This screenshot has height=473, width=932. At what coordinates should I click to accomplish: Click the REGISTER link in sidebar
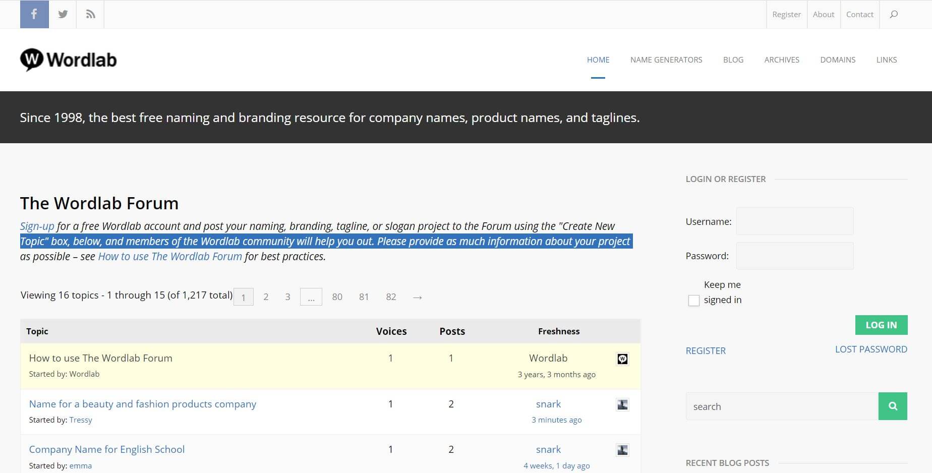[x=706, y=350]
